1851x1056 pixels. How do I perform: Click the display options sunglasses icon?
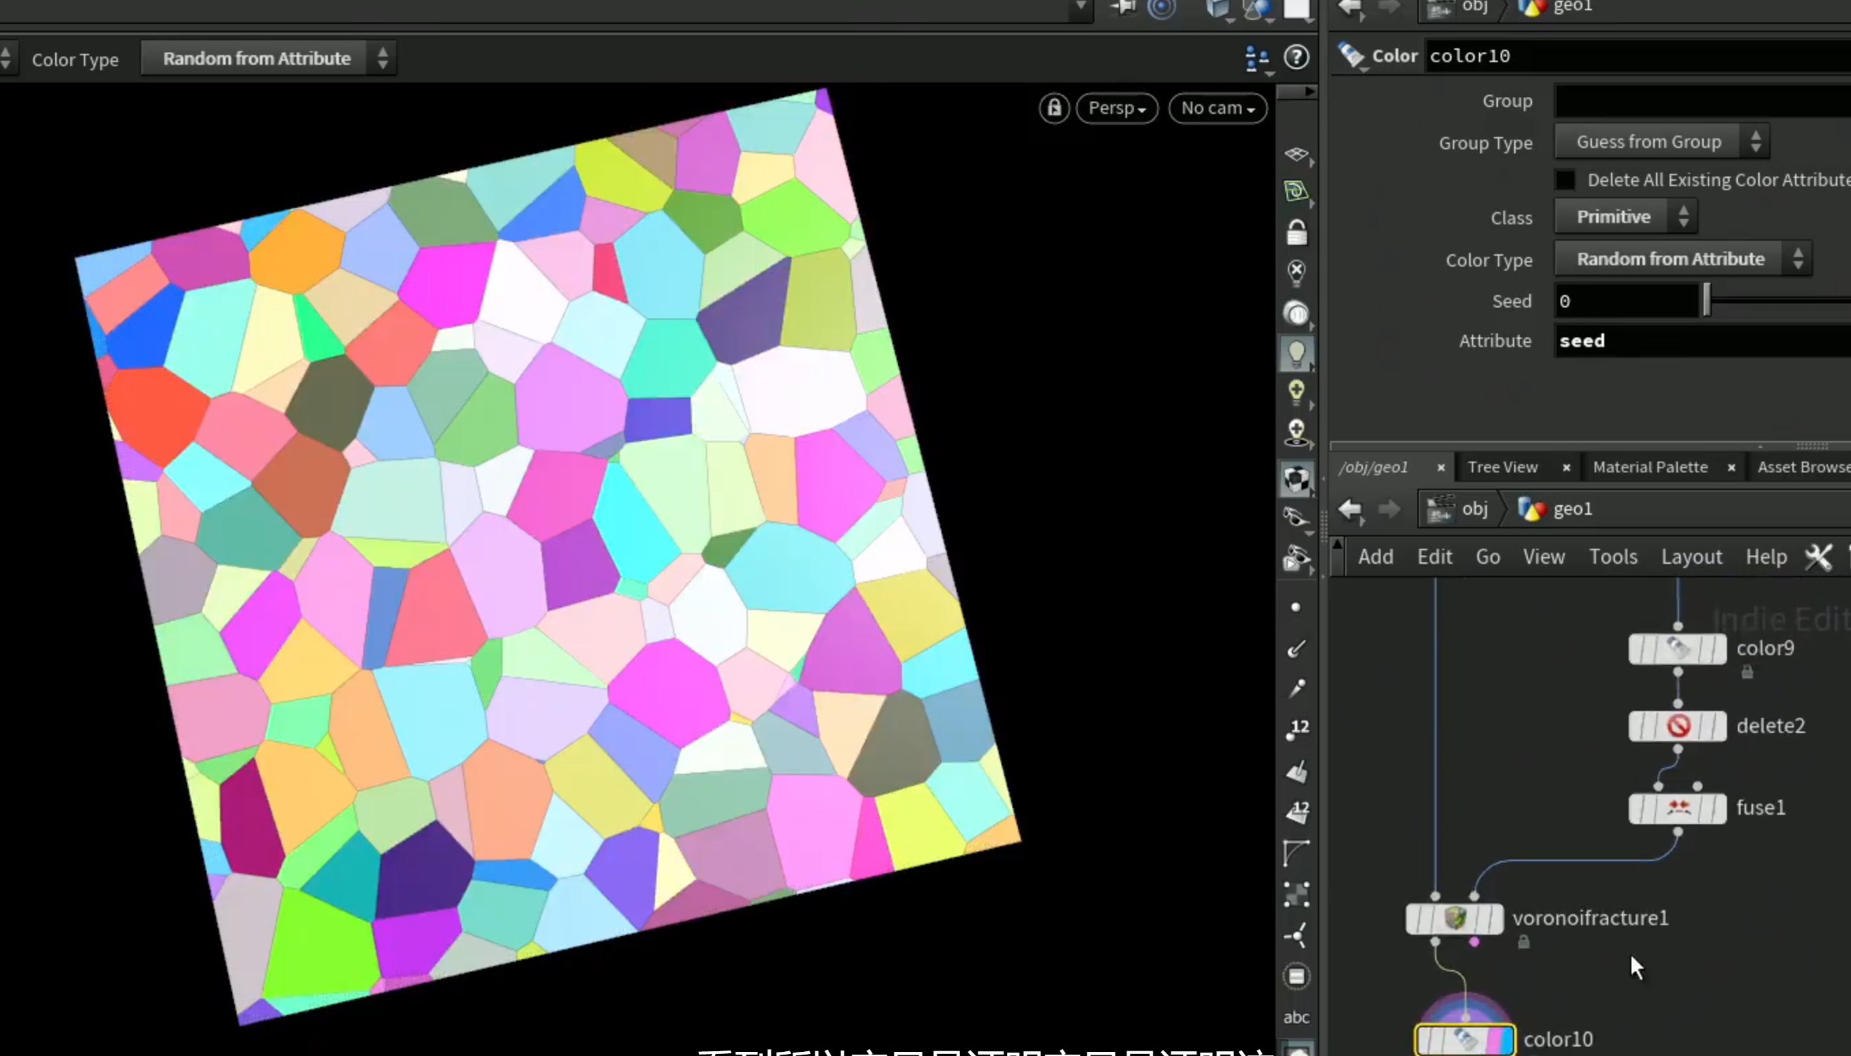1296,517
